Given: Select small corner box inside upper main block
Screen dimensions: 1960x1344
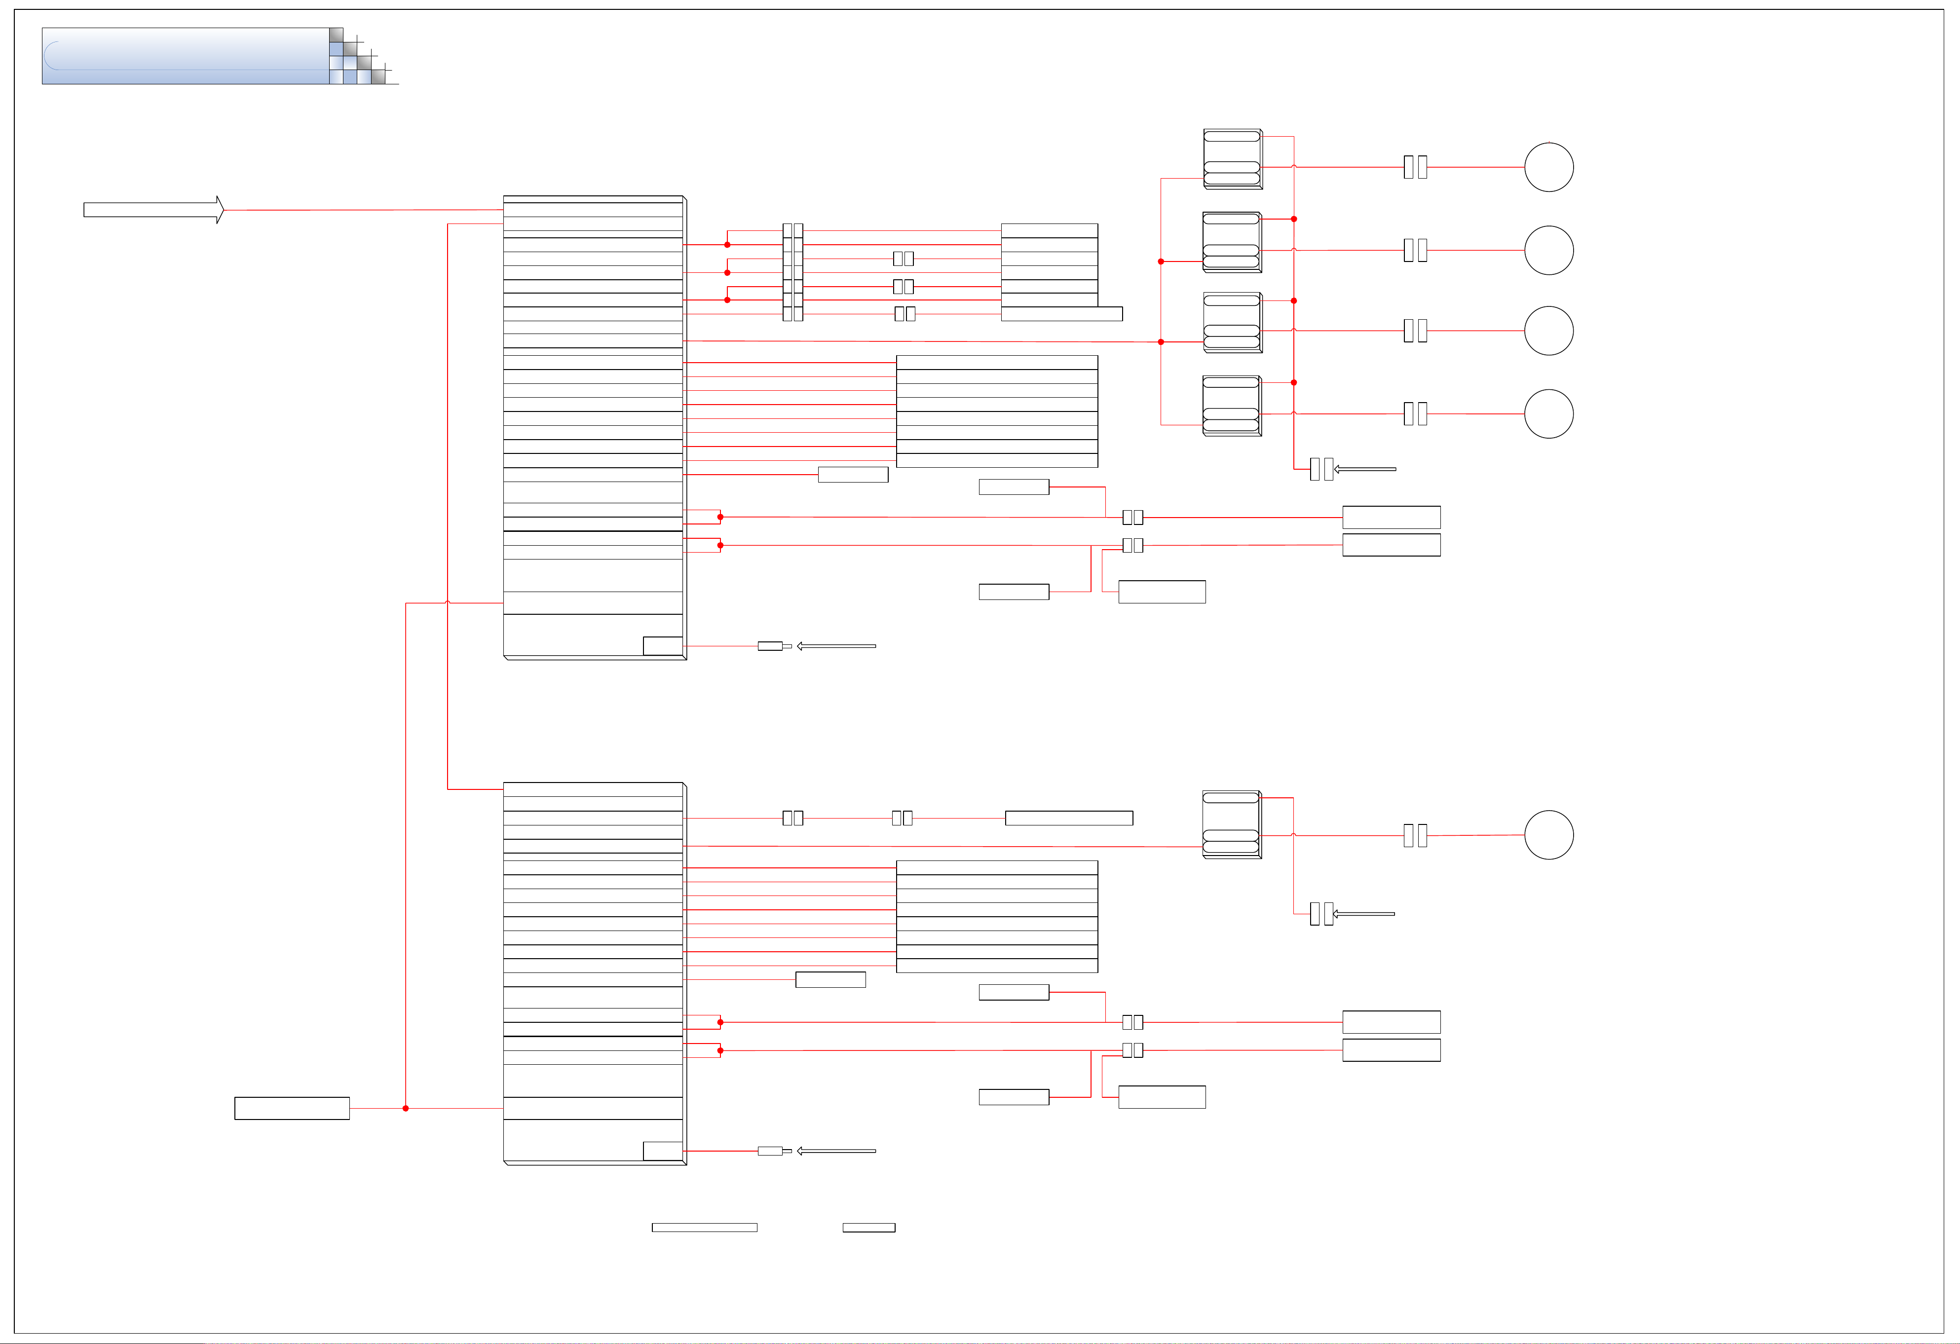Looking at the screenshot, I should [662, 646].
